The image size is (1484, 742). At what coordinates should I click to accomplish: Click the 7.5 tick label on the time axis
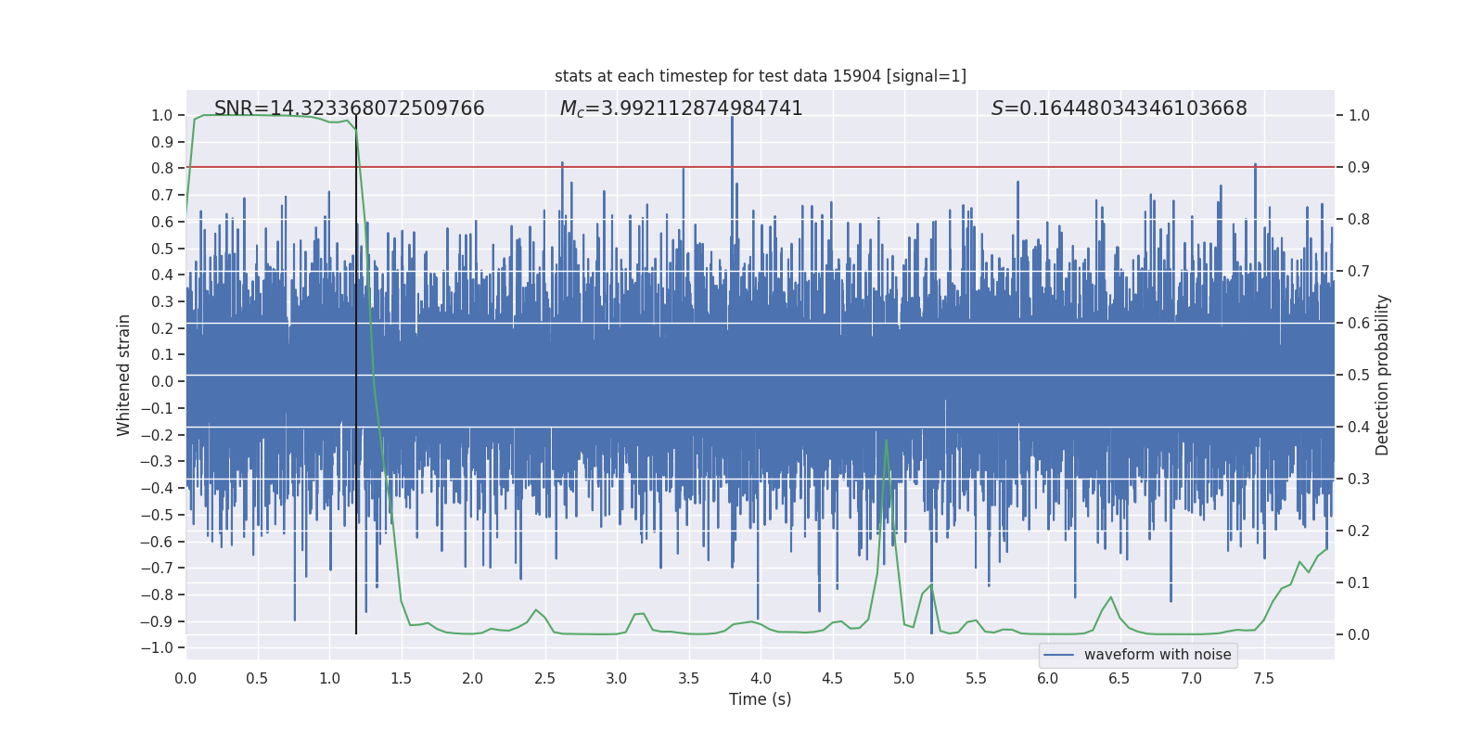point(1263,678)
